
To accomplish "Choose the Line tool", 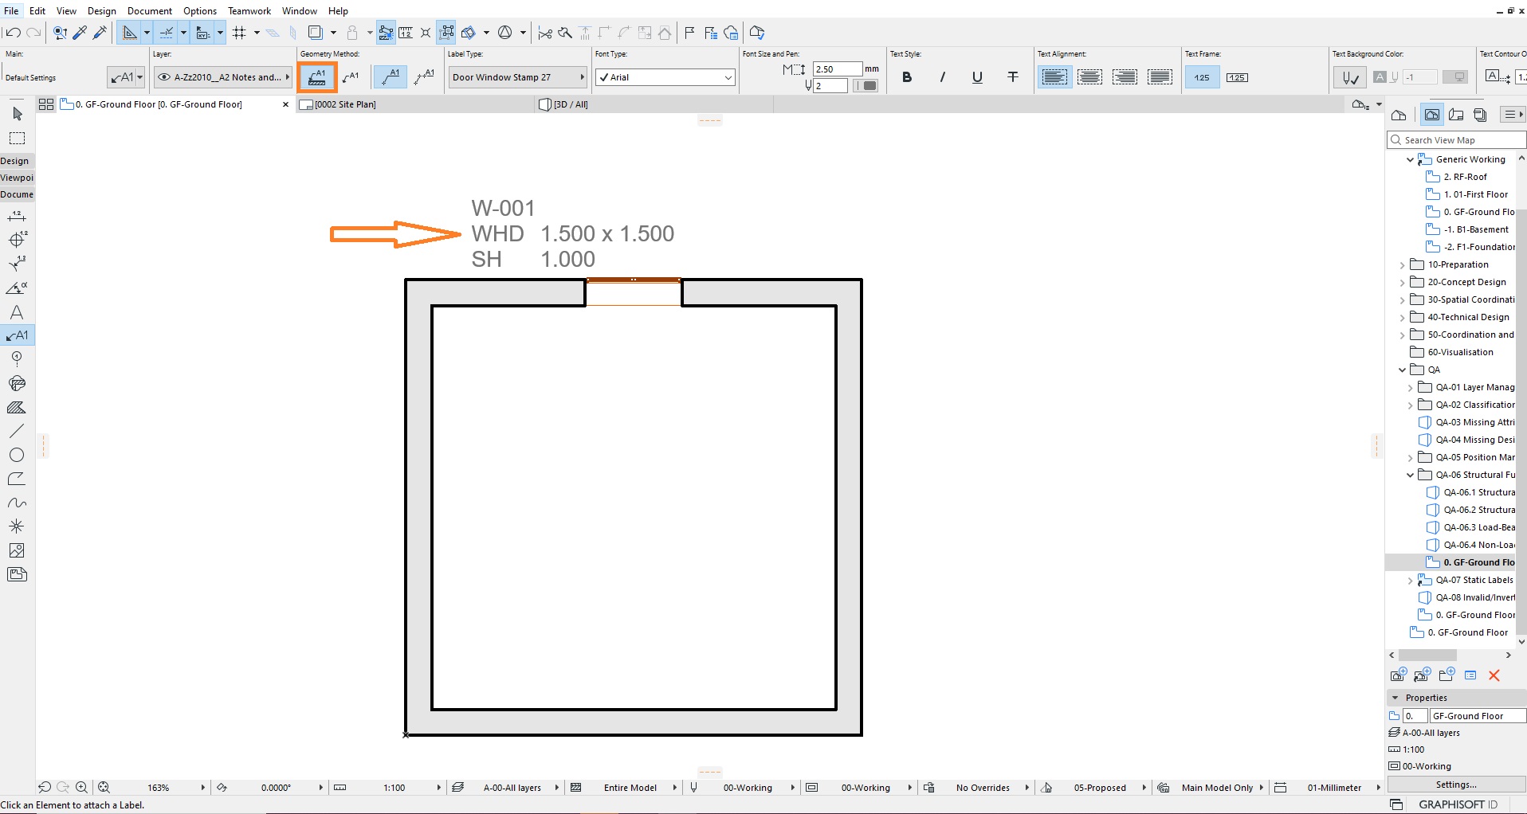I will click(x=17, y=431).
